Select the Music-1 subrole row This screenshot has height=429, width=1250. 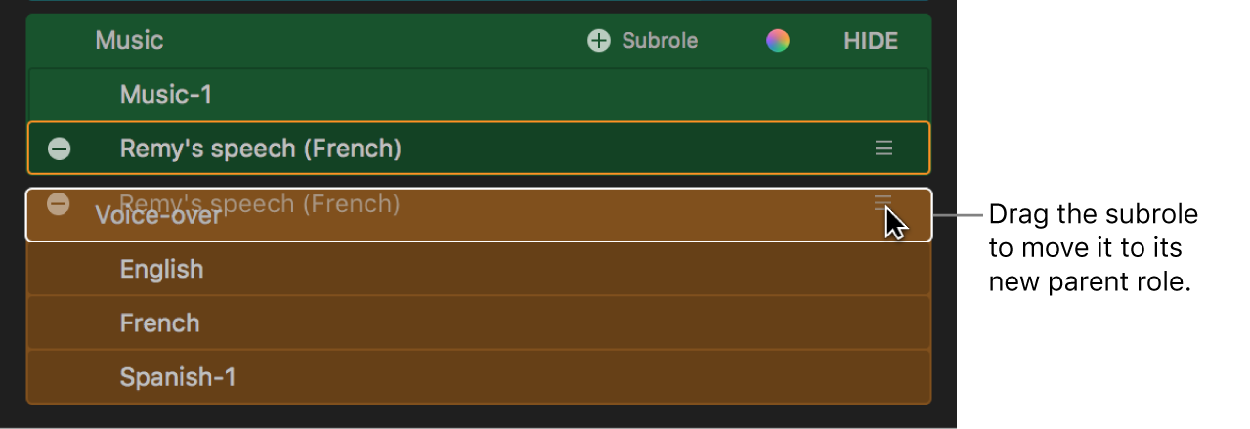166,95
